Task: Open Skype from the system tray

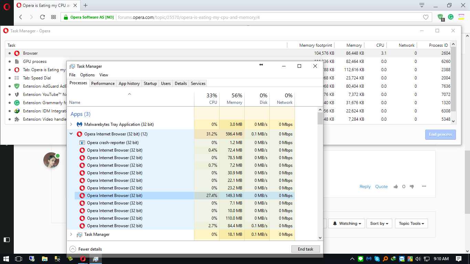Action: coord(377,260)
